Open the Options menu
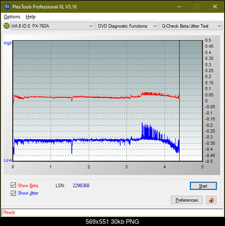This screenshot has width=225, height=226. point(12,17)
